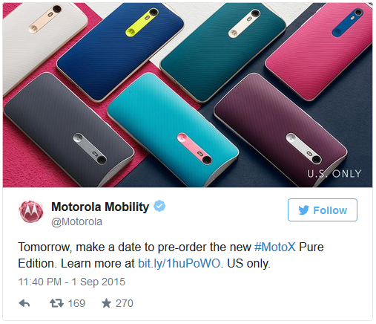The height and width of the screenshot is (324, 376).
Task: Open the #MotoX hashtag link
Action: [275, 247]
